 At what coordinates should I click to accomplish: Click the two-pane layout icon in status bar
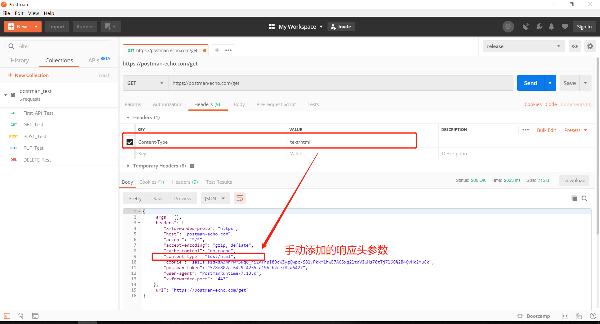tap(565, 316)
